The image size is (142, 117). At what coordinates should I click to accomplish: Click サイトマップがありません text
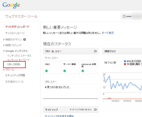click(x=81, y=110)
